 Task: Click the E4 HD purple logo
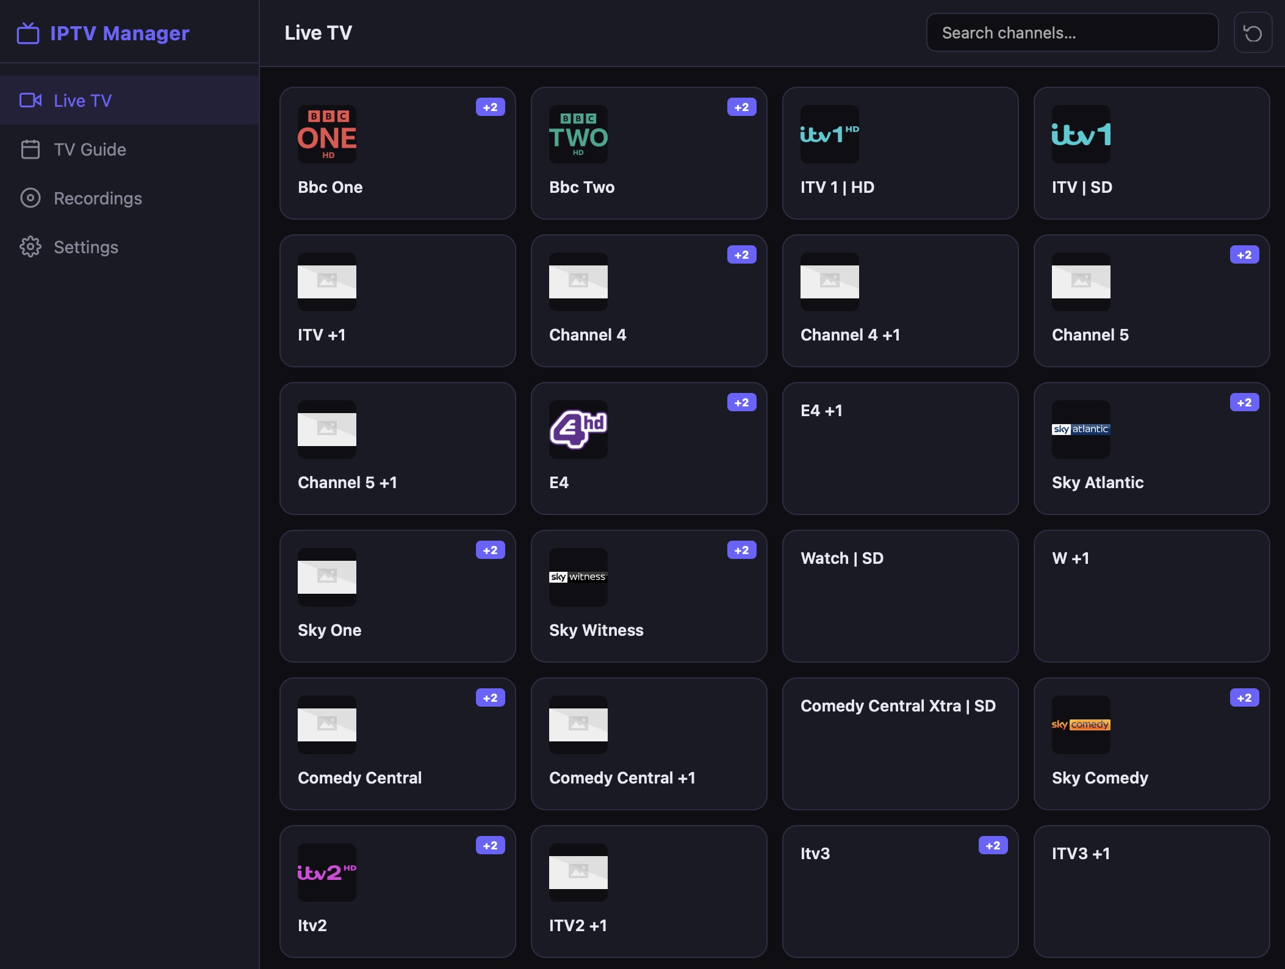[578, 430]
